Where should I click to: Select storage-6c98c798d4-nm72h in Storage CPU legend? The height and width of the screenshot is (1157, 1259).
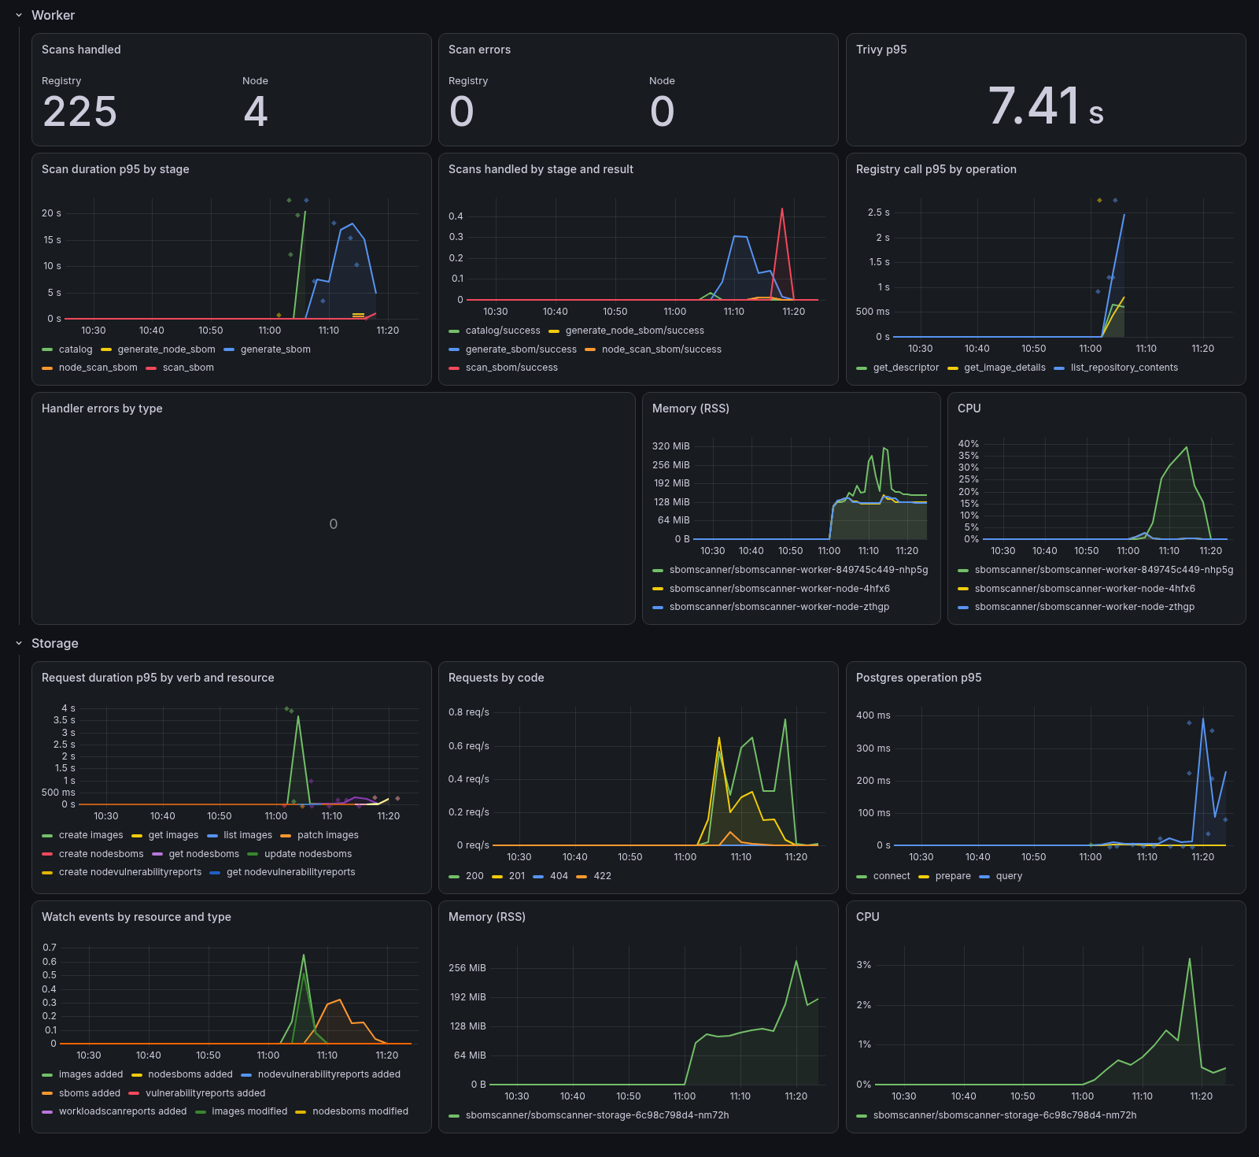tap(1005, 1115)
